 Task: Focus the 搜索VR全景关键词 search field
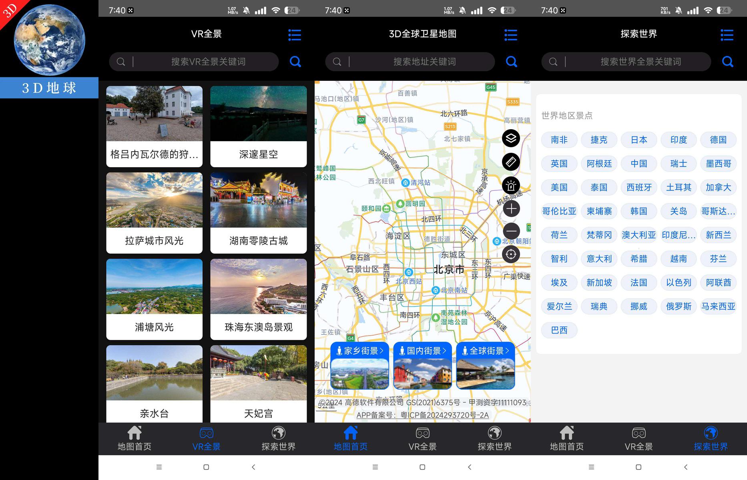point(194,62)
